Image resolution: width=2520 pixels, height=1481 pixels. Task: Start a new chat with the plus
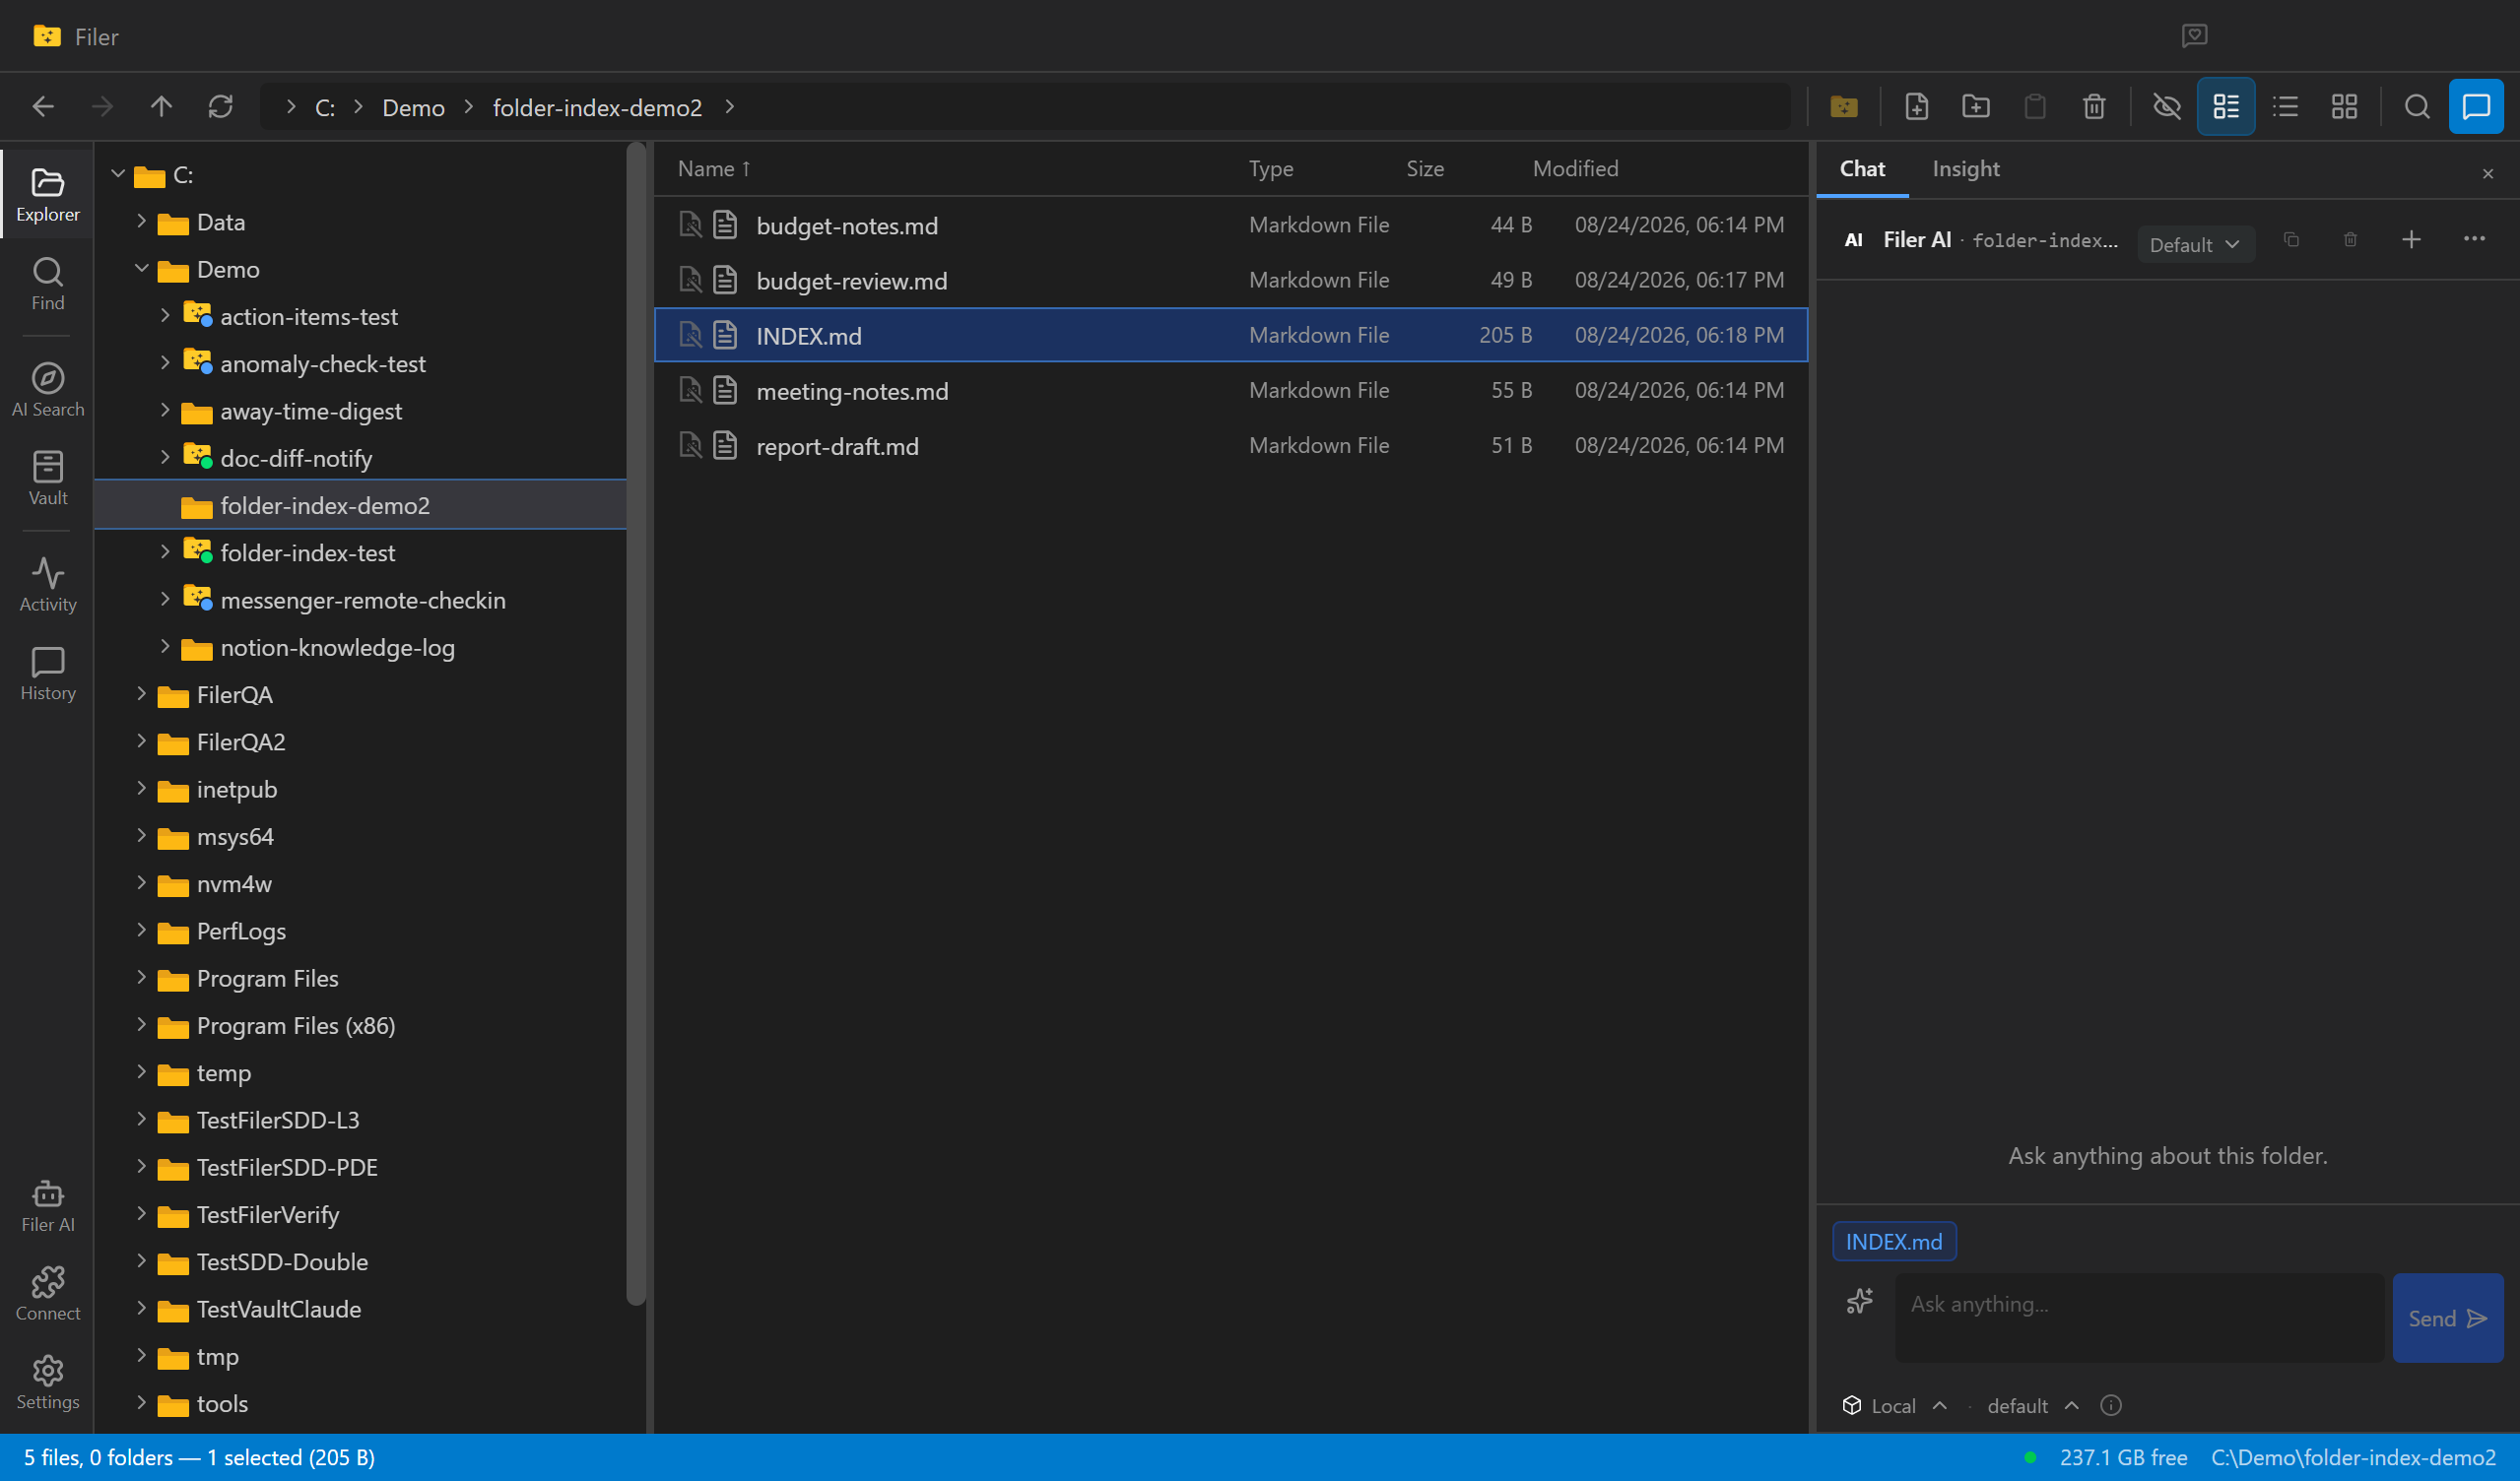click(x=2411, y=240)
